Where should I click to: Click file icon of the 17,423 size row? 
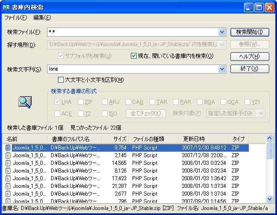[8, 178]
